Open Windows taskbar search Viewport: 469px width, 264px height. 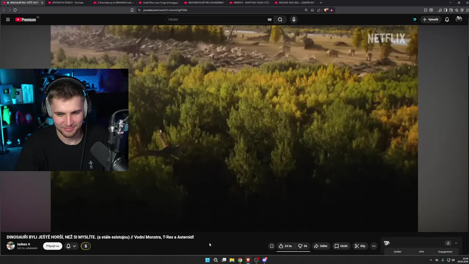pos(216,260)
